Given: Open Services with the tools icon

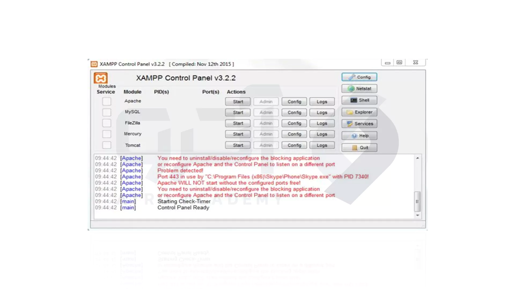Looking at the screenshot, I should pyautogui.click(x=359, y=124).
